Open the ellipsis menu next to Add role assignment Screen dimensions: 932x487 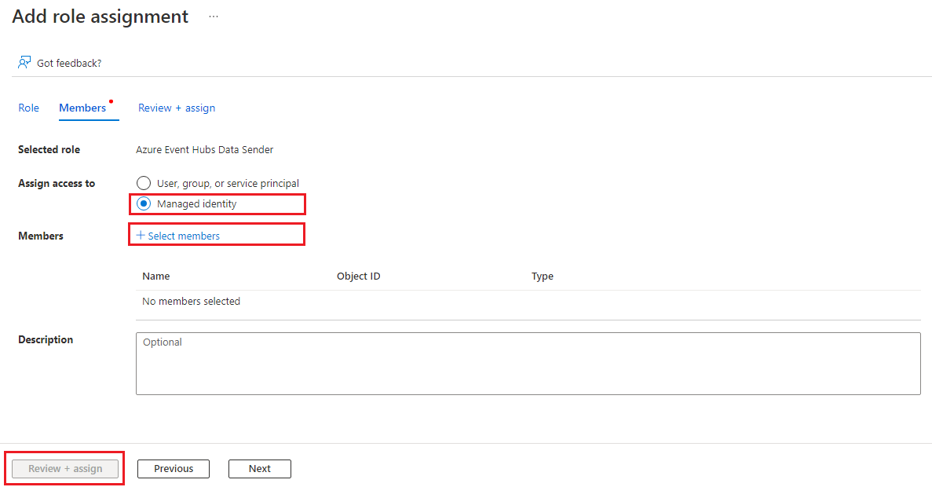[x=213, y=16]
